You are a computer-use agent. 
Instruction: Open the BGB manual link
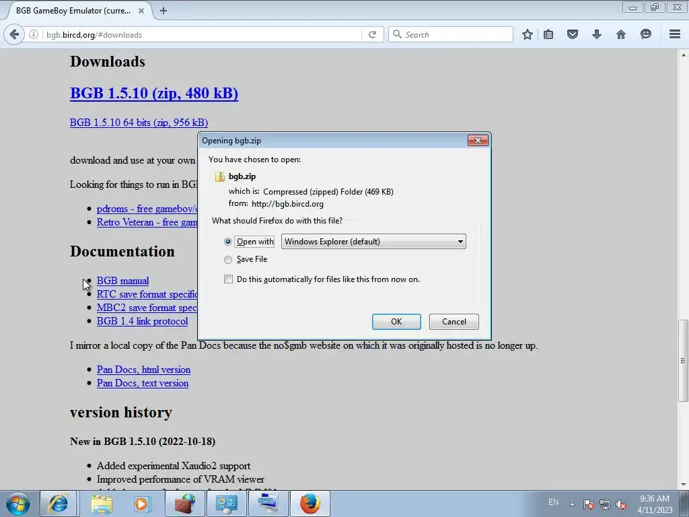click(122, 281)
